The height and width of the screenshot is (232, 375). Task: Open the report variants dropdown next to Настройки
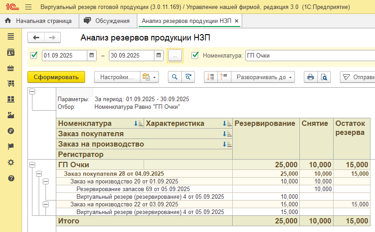click(149, 77)
